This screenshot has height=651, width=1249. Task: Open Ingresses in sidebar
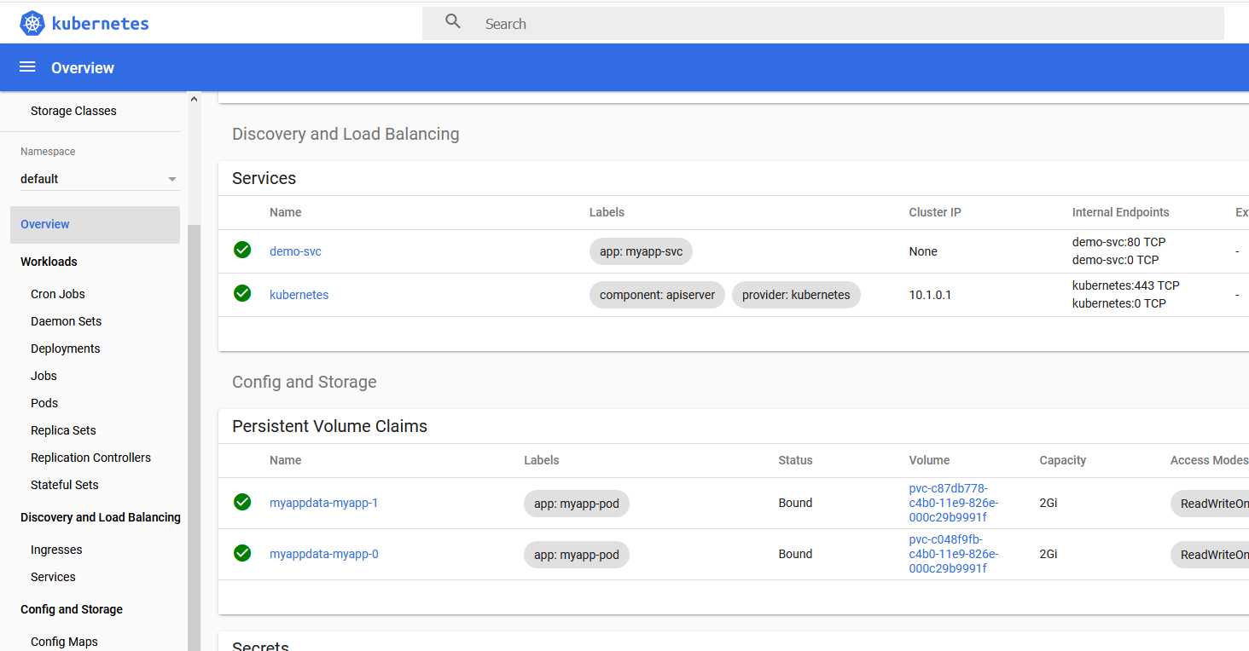tap(56, 550)
